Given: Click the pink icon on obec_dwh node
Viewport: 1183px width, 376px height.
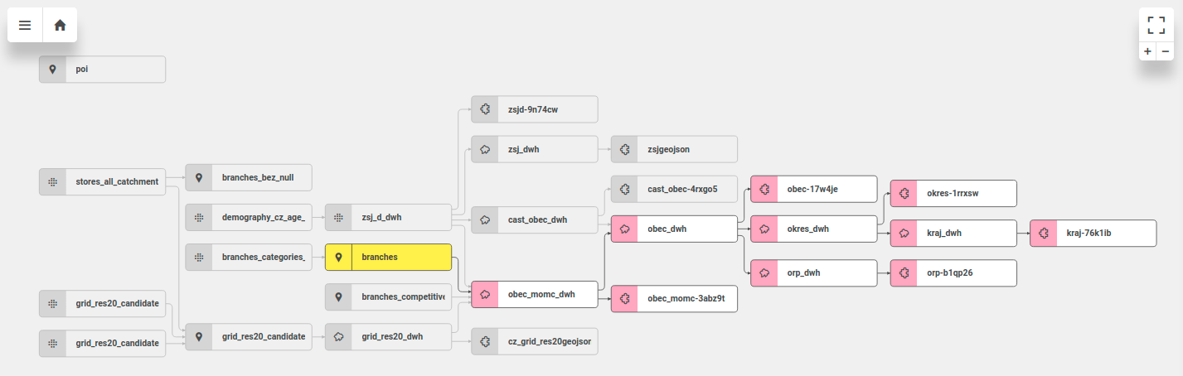Looking at the screenshot, I should (x=624, y=229).
